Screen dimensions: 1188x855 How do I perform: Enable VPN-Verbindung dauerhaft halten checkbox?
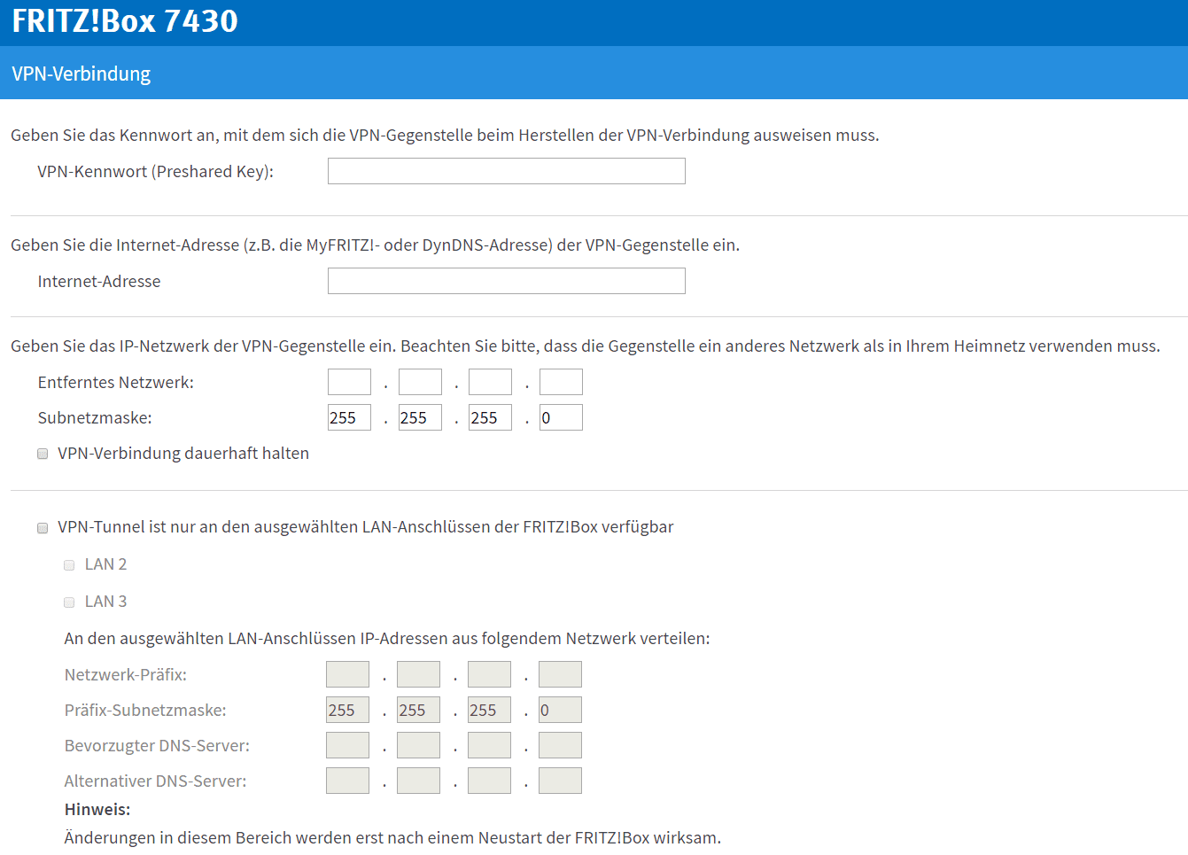43,454
